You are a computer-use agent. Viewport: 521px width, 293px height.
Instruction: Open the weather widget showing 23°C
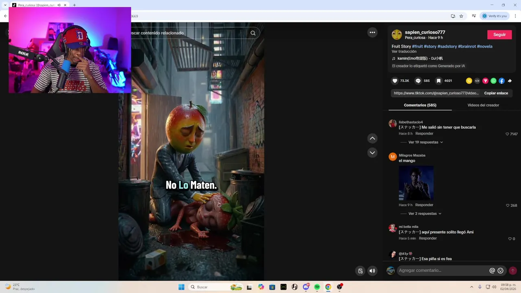coord(20,287)
